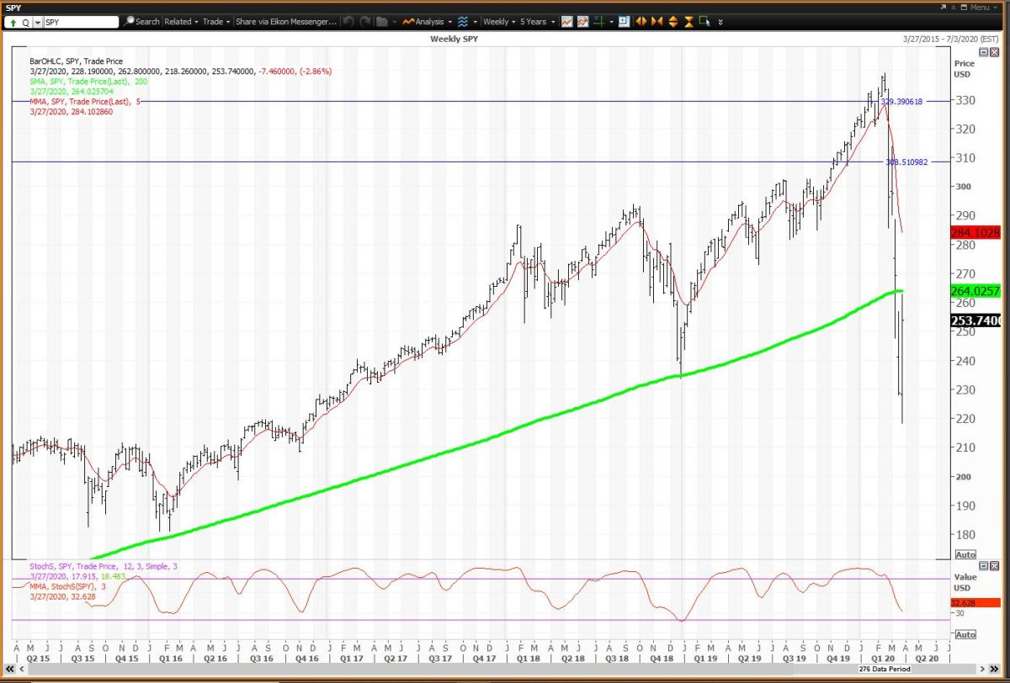Click the vertical expand arrows icon
Screen dimensions: 1010x683
673,22
